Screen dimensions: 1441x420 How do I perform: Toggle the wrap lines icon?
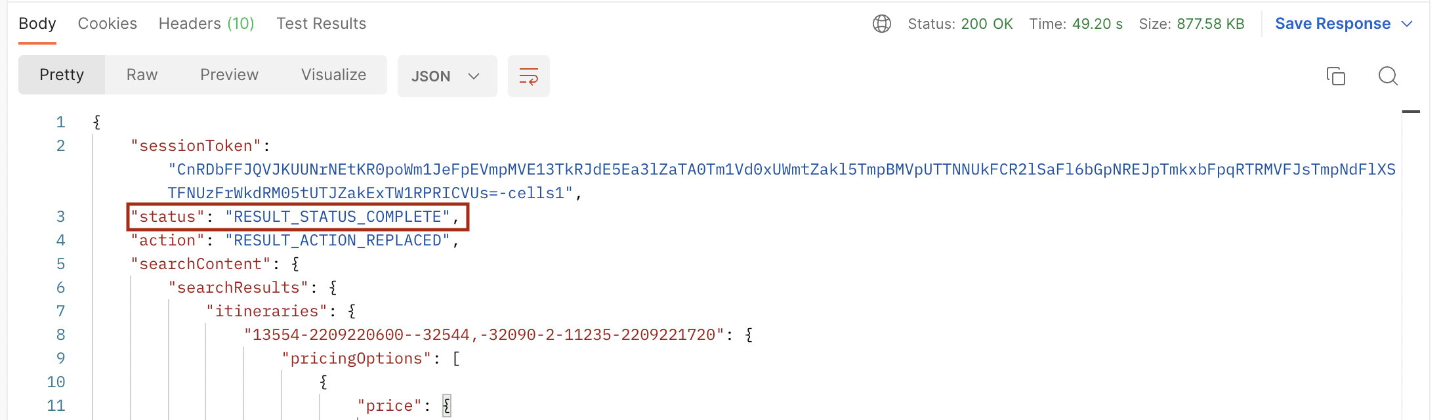pos(528,76)
